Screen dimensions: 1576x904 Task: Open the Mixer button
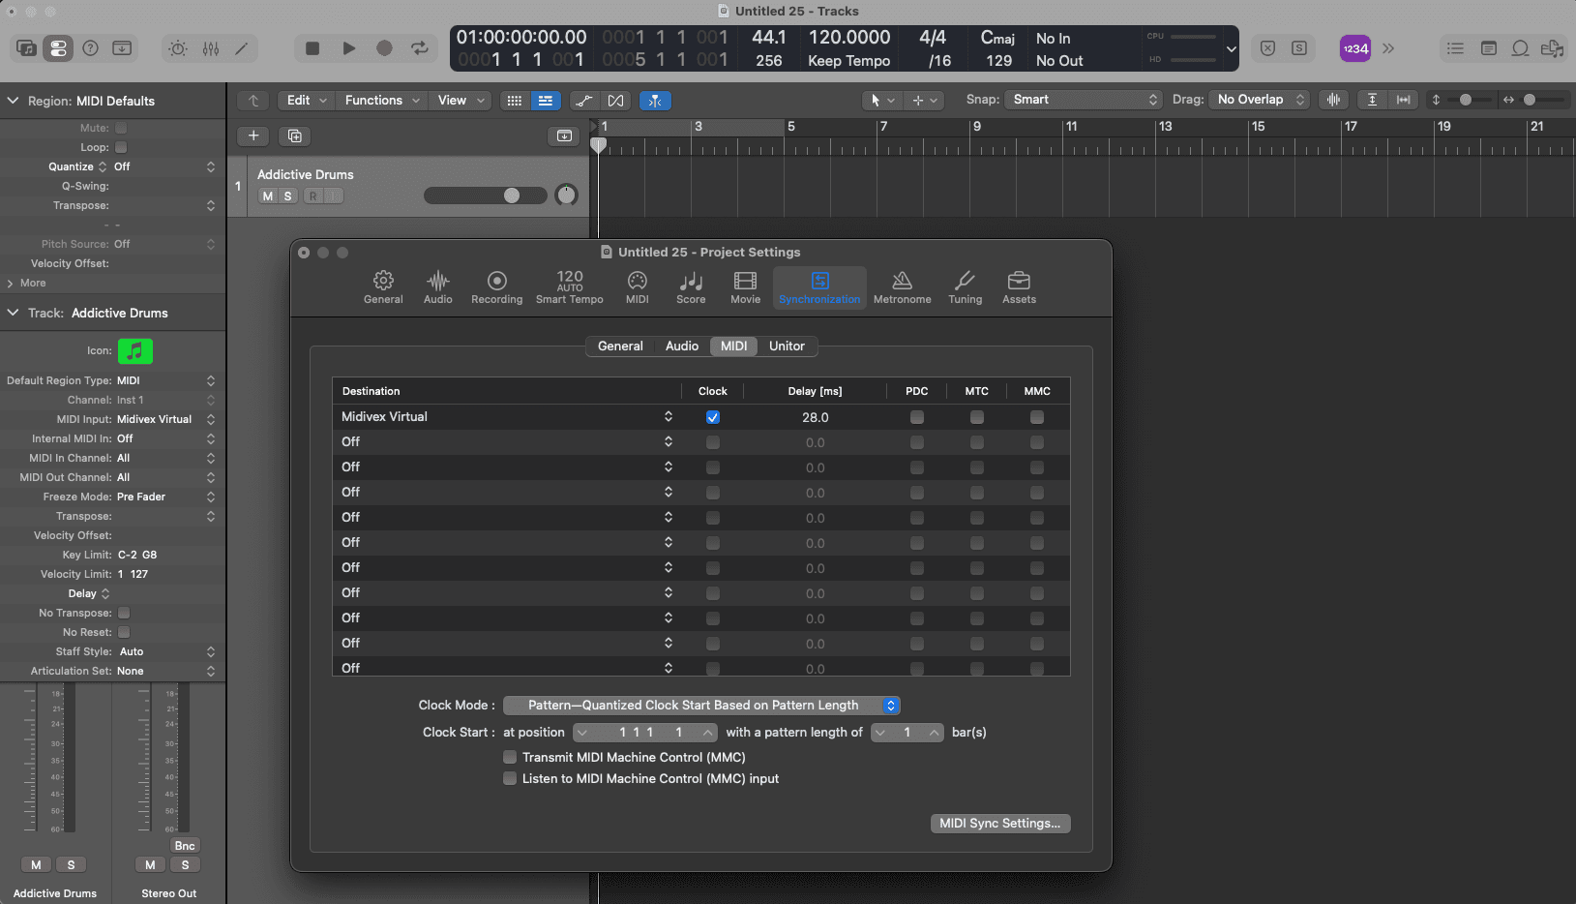(x=211, y=48)
